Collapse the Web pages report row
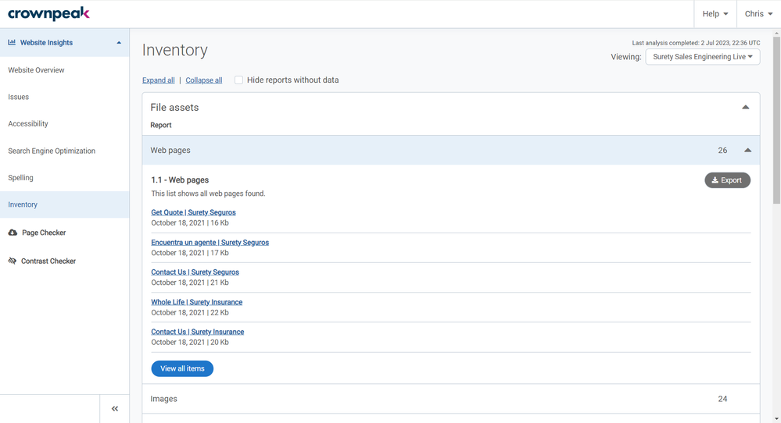This screenshot has width=781, height=423. pos(451,150)
